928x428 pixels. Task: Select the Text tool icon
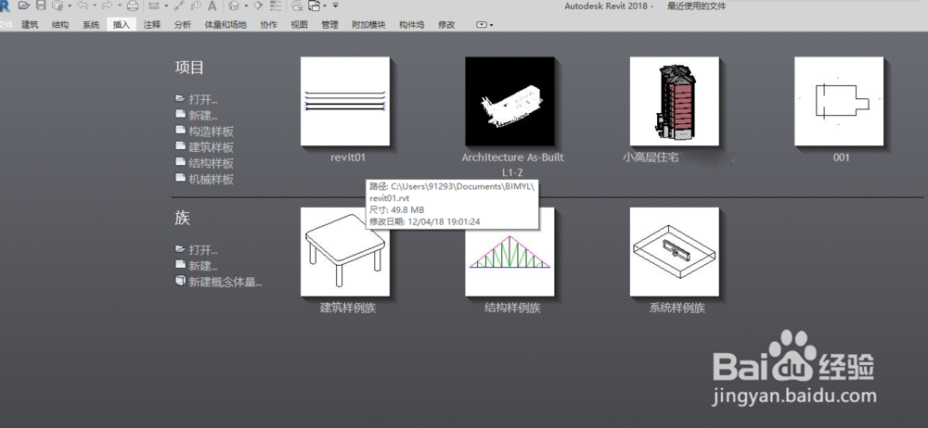pyautogui.click(x=212, y=6)
